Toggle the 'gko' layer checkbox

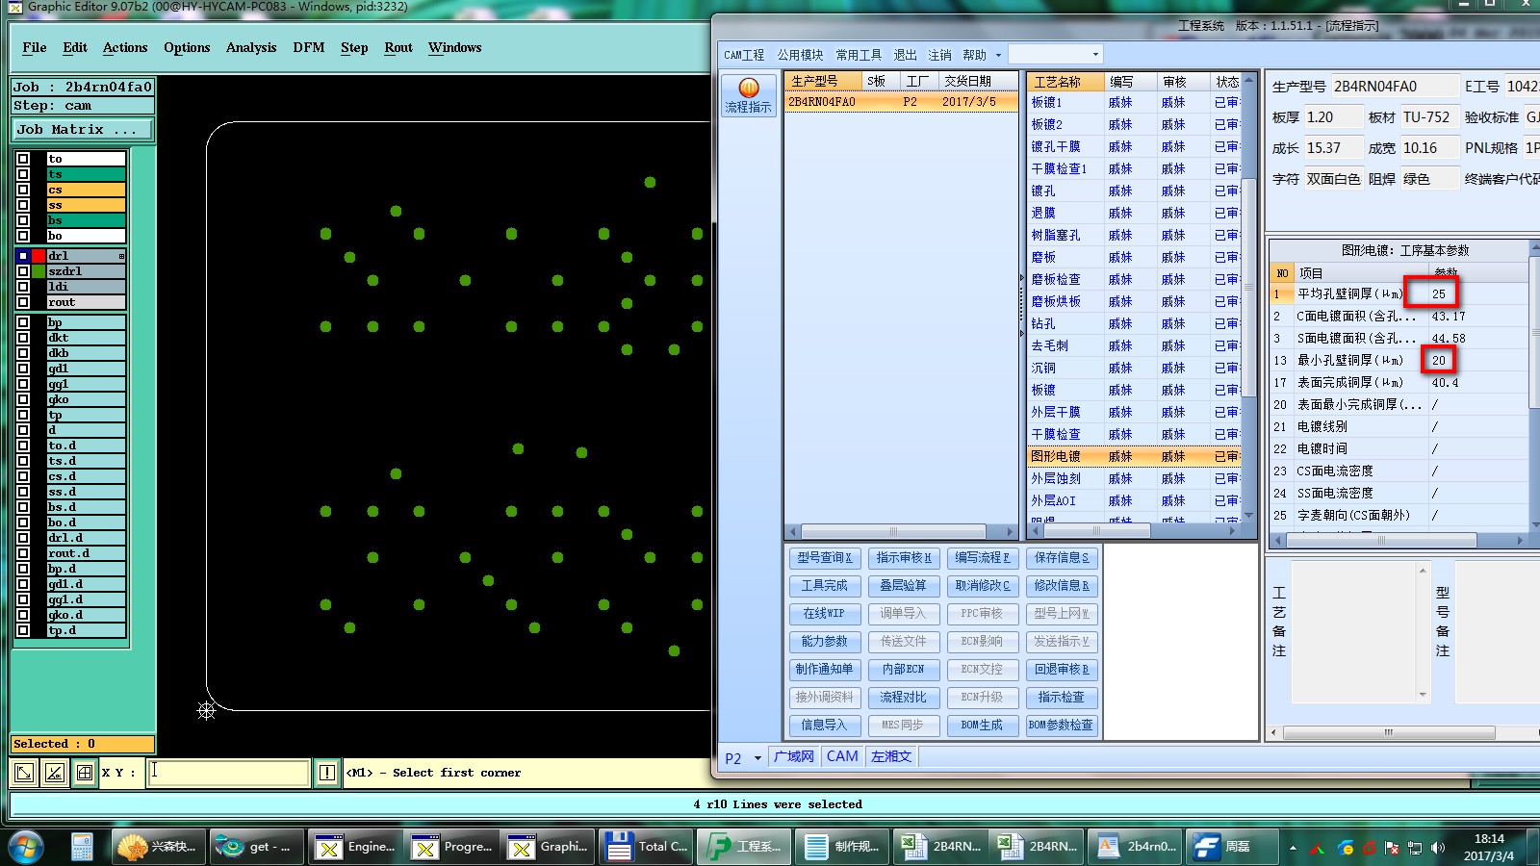(23, 399)
